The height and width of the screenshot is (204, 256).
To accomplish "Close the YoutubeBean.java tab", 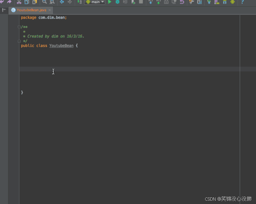I will (x=50, y=10).
